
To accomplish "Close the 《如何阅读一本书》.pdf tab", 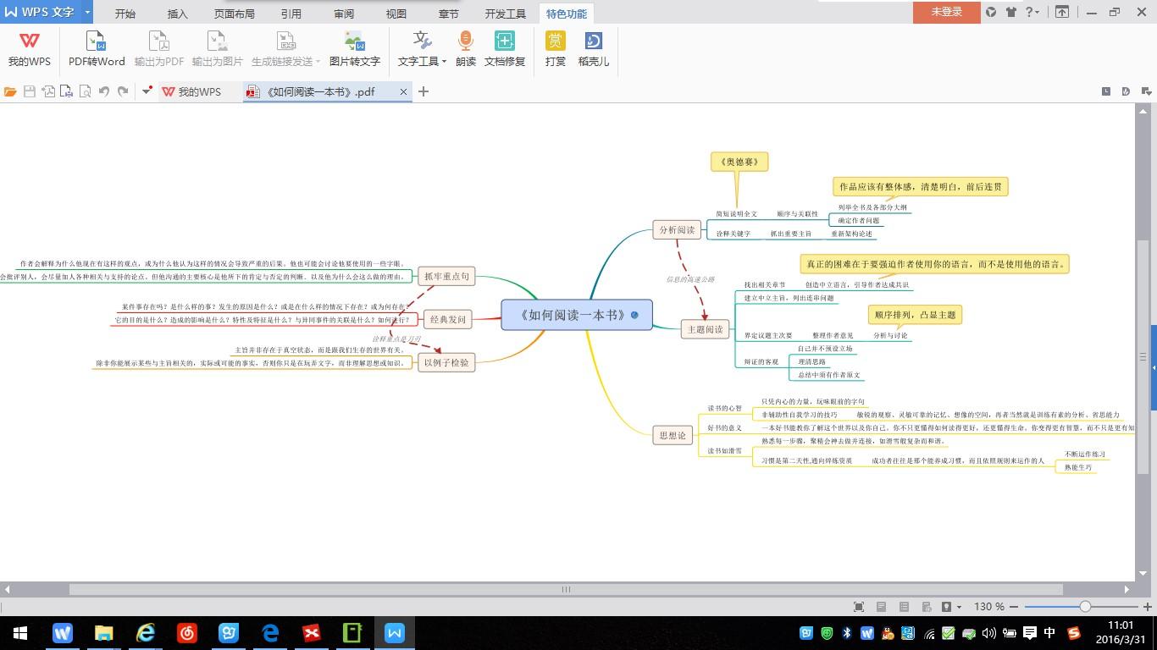I will coord(403,91).
